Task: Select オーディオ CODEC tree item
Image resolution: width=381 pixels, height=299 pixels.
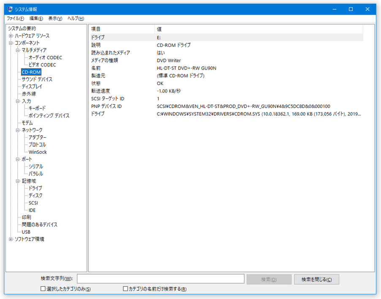Action: pyautogui.click(x=45, y=57)
